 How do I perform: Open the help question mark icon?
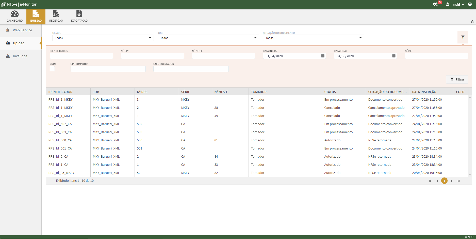point(470,4)
